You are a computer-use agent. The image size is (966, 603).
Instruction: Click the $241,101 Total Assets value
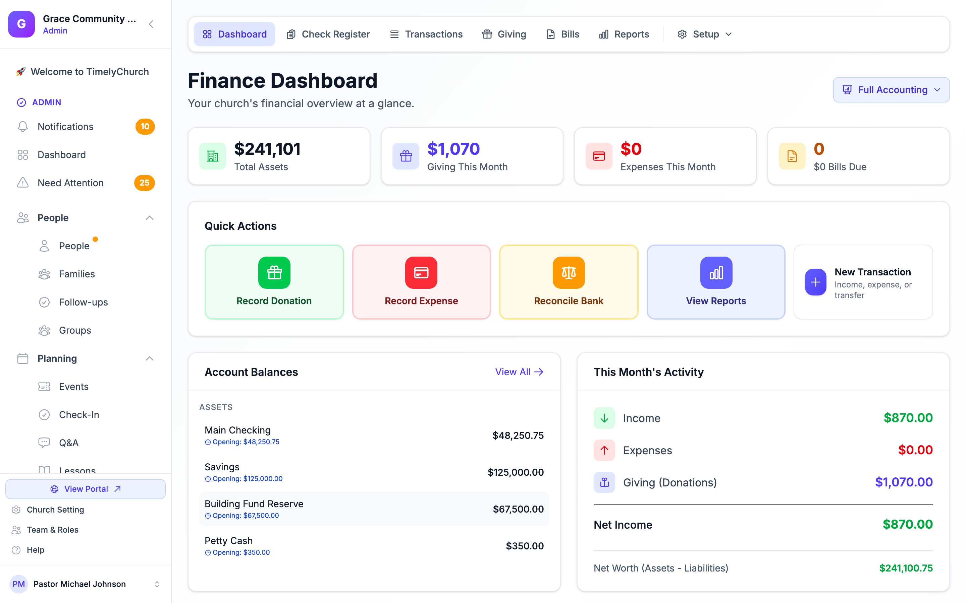click(x=267, y=149)
